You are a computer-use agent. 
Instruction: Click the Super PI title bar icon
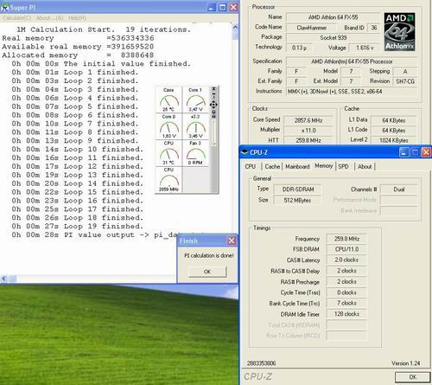(x=4, y=8)
